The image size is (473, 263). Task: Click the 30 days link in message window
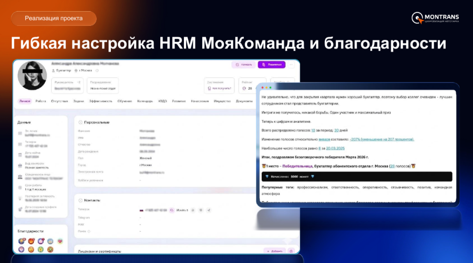(336, 130)
